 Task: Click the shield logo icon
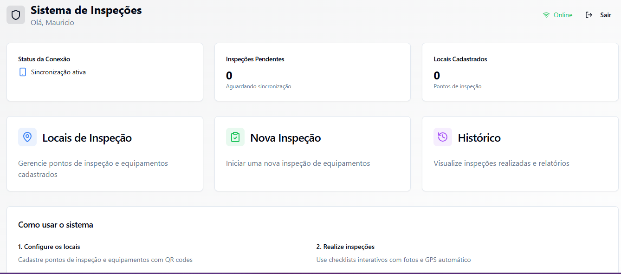(x=16, y=14)
